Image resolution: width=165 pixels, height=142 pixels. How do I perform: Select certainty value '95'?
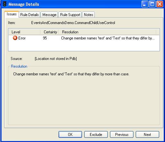(45, 38)
